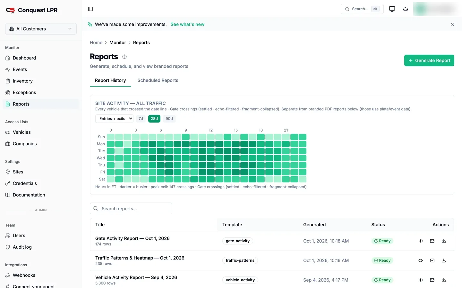Viewport: 462px width, 288px height.
Task: Select the 7d range toggle
Action: [141, 119]
